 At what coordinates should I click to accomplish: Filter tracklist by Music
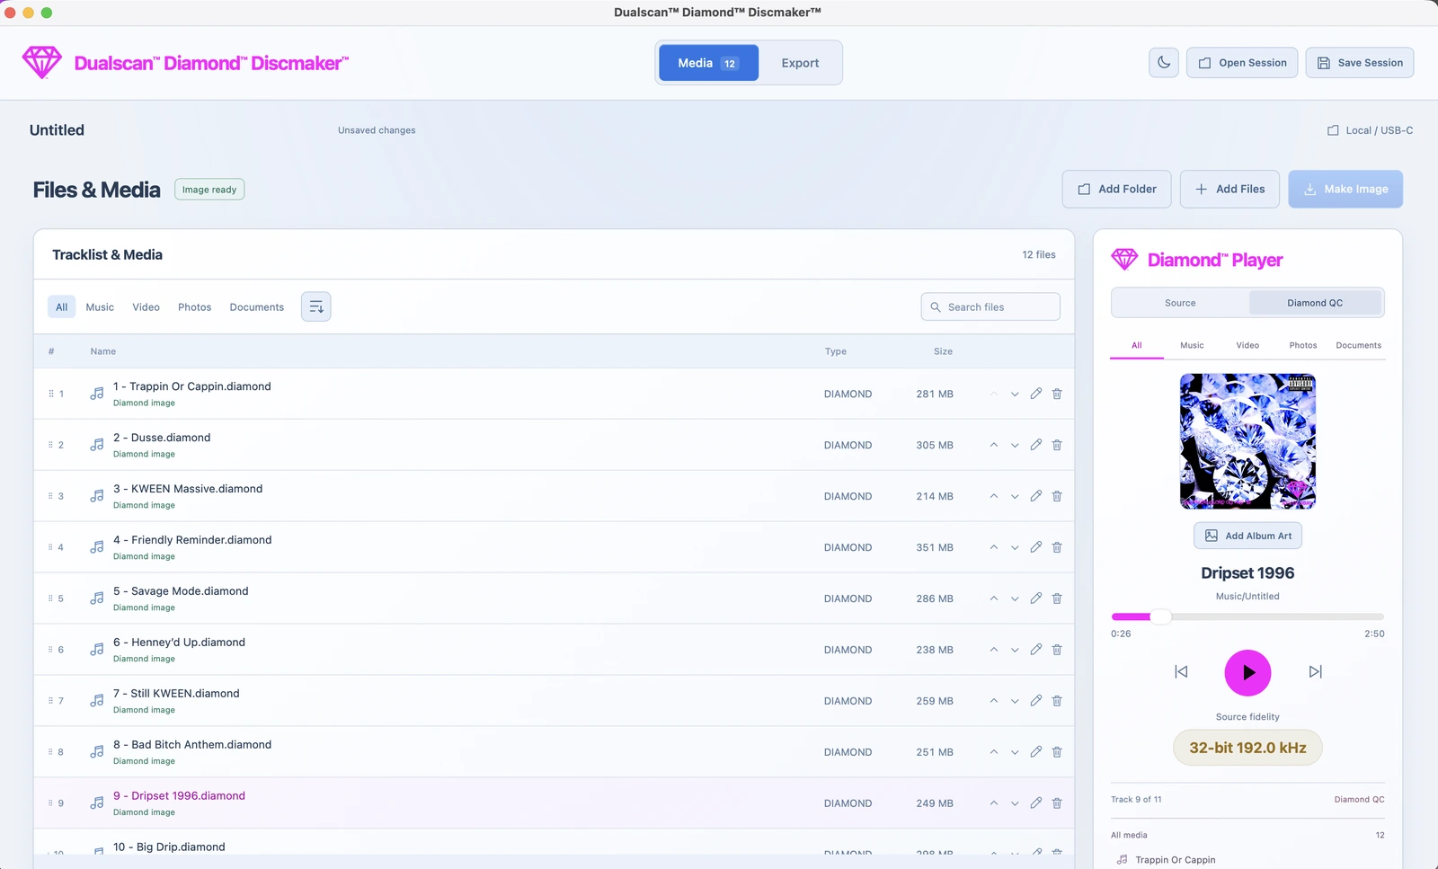(100, 307)
